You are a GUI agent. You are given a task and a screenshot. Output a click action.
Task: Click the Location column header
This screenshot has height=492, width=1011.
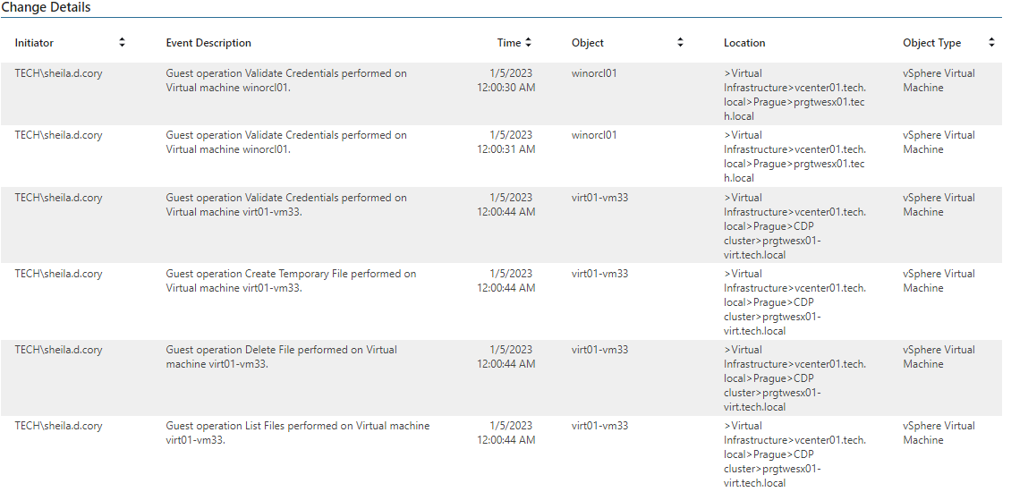point(744,43)
